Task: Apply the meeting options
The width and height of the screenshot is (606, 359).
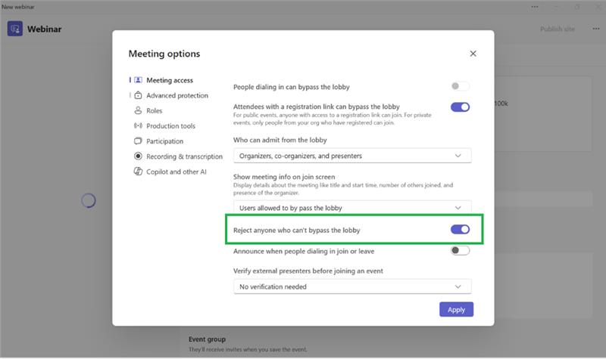Action: click(456, 309)
